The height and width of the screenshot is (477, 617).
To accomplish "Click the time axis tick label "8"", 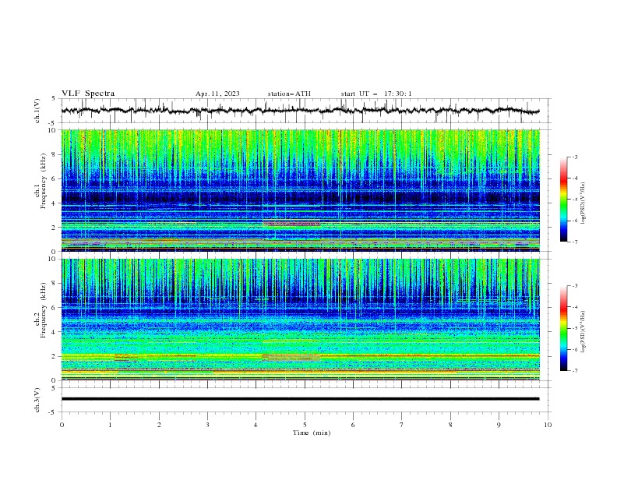I will (x=450, y=425).
